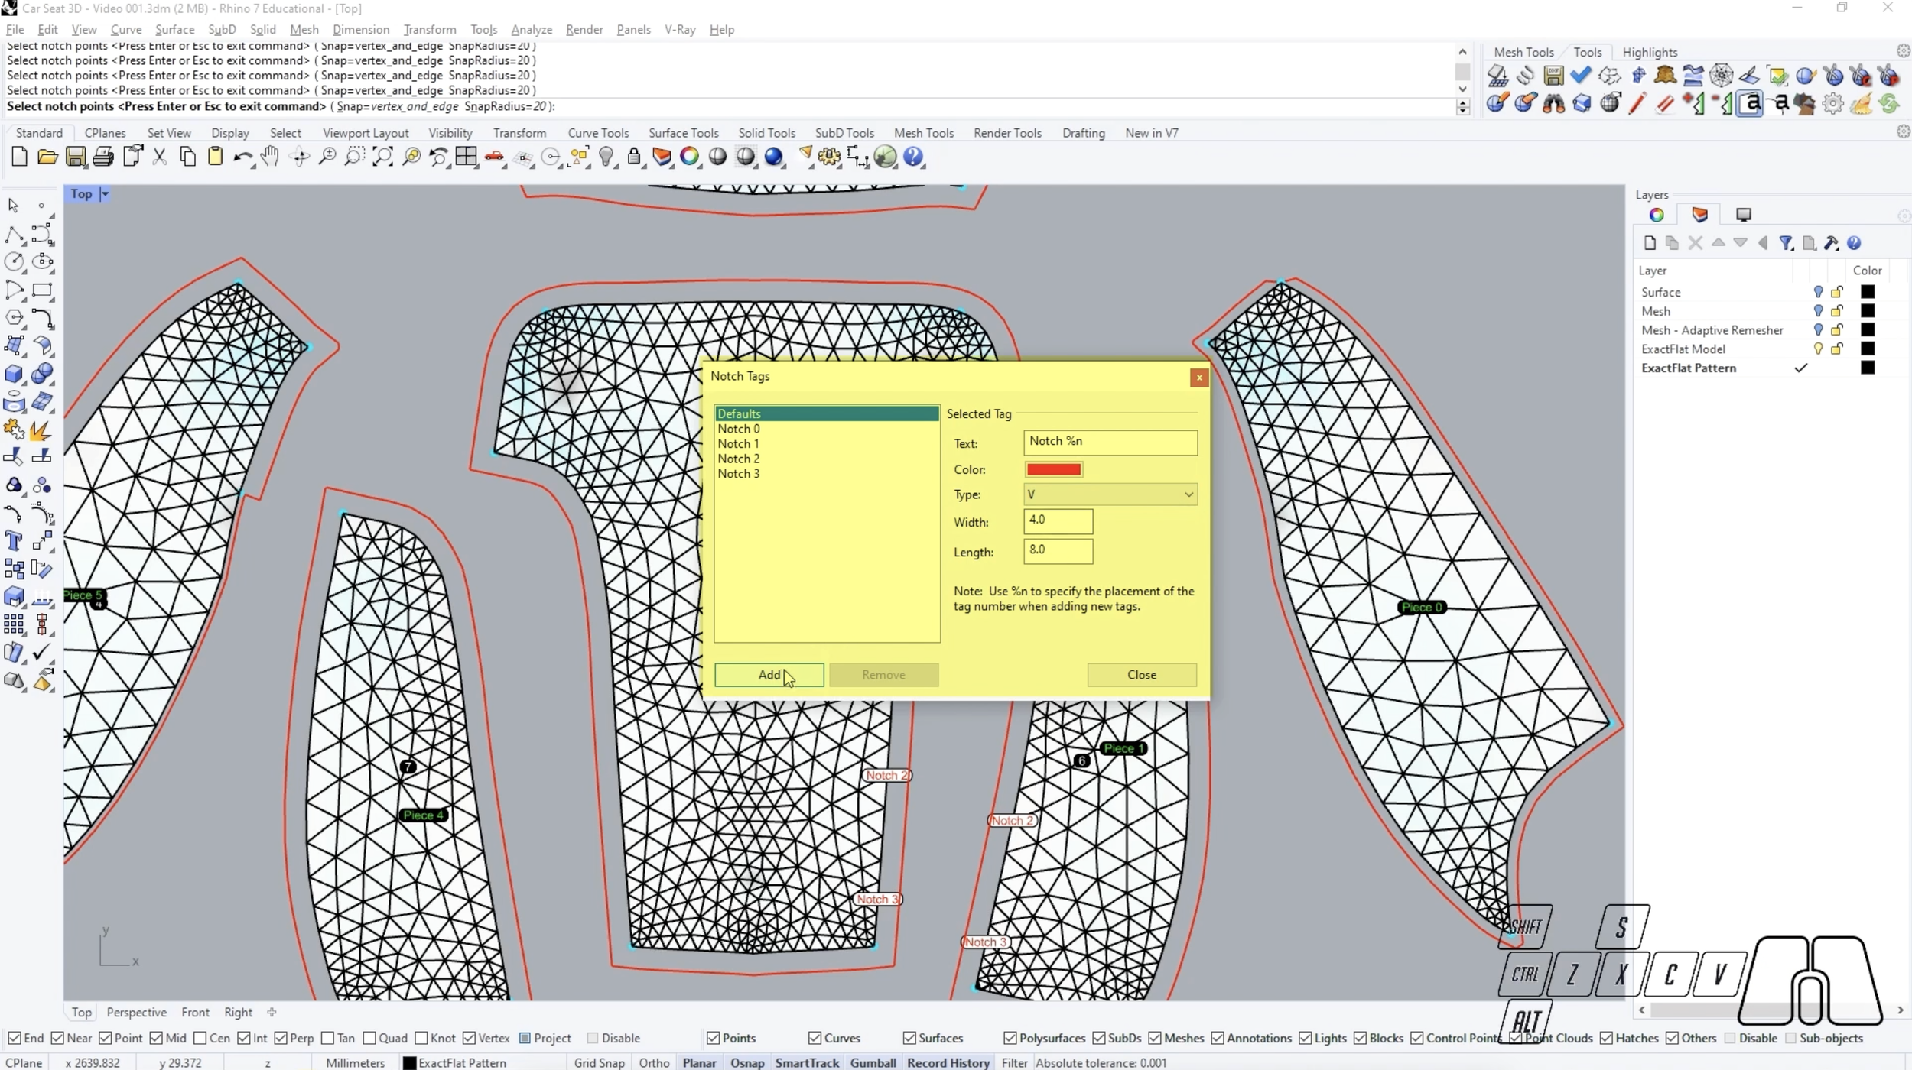Click the red eraser icon in Tools panel

pos(1665,103)
